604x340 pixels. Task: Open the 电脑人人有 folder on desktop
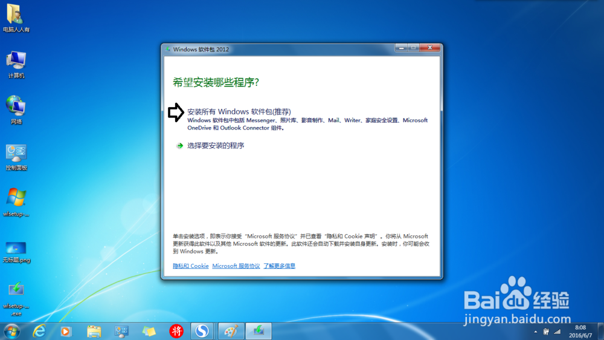[x=16, y=18]
